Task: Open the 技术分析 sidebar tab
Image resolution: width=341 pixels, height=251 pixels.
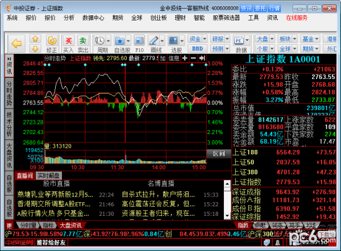Action: click(9, 124)
